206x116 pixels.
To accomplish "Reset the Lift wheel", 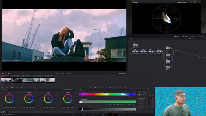I will tap(17, 92).
